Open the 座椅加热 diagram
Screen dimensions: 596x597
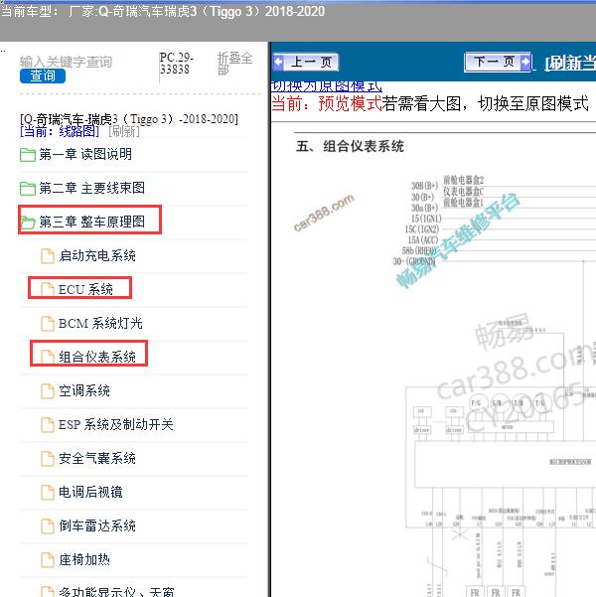[84, 559]
